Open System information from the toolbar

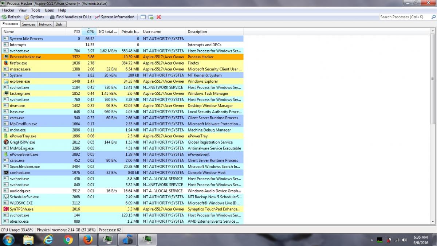[114, 17]
